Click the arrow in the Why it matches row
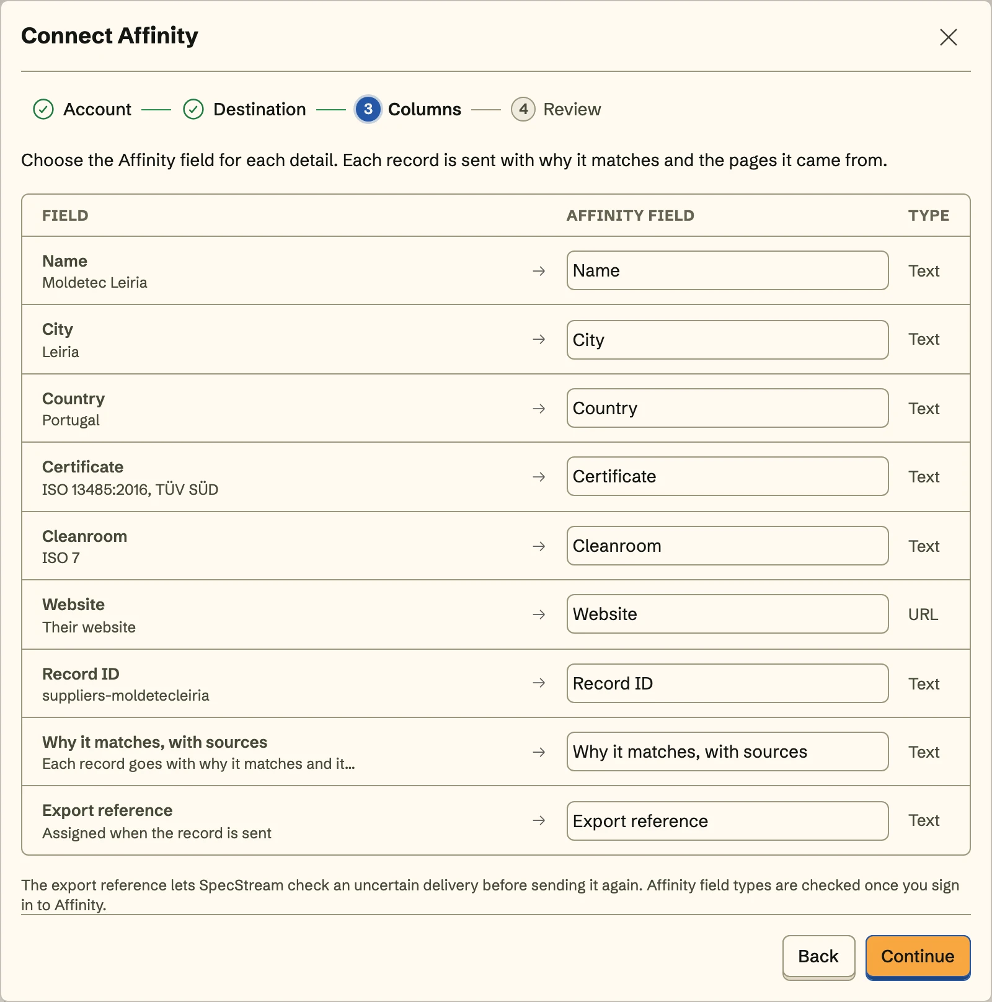The height and width of the screenshot is (1002, 992). (539, 752)
